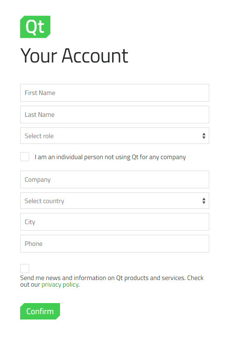Click the City input field
The image size is (238, 338).
click(114, 222)
